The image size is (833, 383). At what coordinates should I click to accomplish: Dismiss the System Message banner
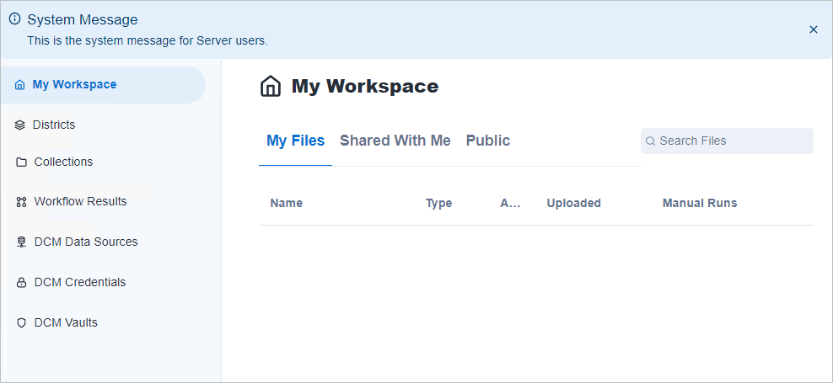pos(813,29)
